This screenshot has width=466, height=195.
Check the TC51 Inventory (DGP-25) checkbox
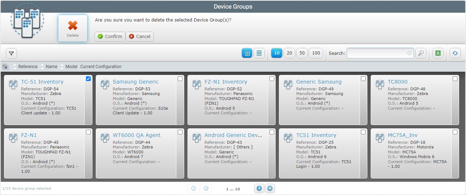click(x=363, y=132)
